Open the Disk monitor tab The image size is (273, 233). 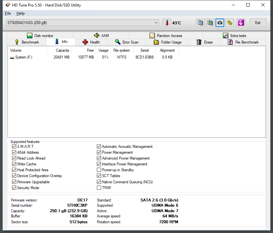tap(40, 36)
